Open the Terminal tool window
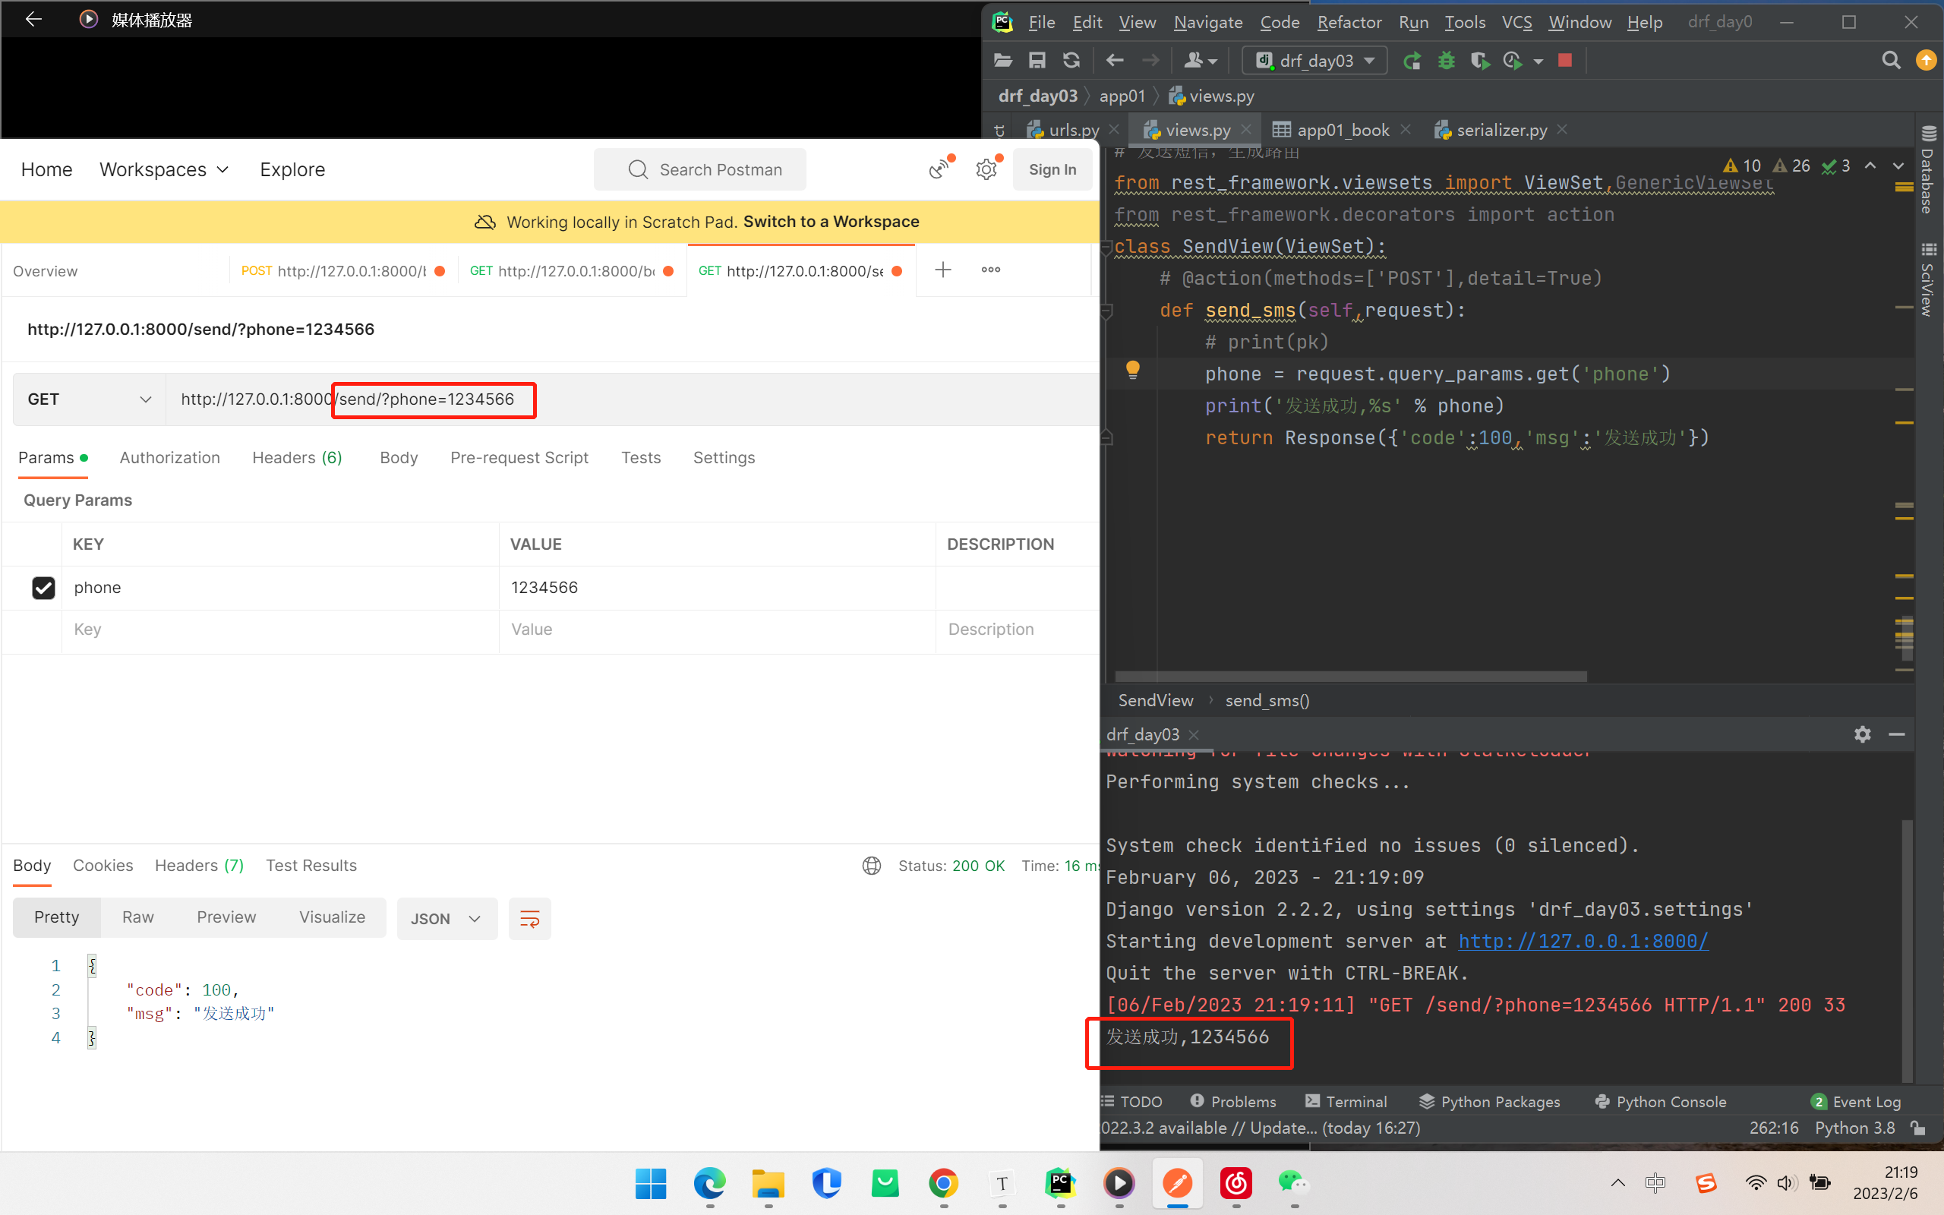Screen dimensions: 1944x1215 [1346, 1102]
